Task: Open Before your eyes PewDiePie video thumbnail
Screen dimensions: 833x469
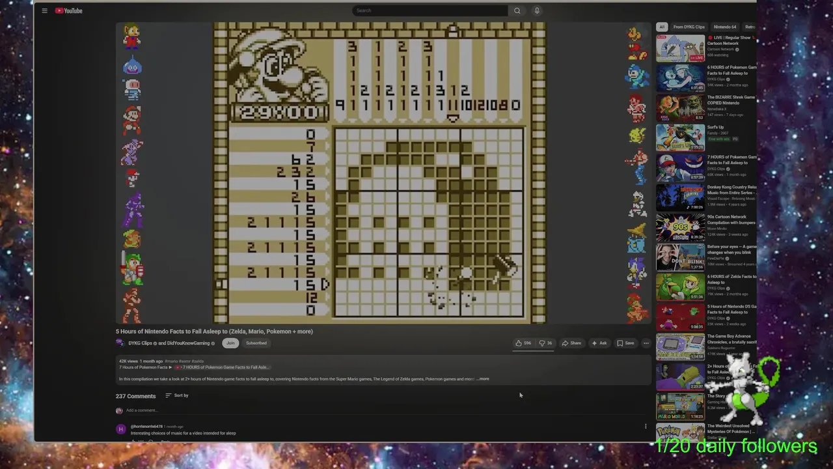Action: point(680,258)
